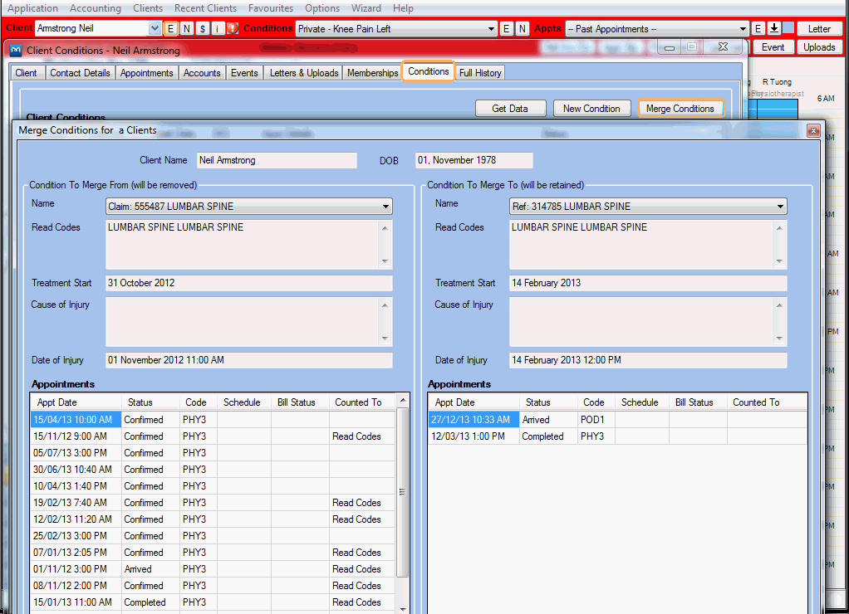Close the Merge Conditions dialog
Screen dimensions: 849x614
[x=813, y=131]
